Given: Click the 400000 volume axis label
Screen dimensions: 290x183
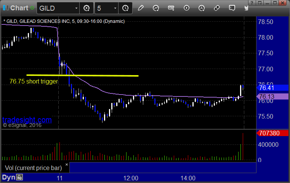Looking at the screenshot, I should click(268, 144).
